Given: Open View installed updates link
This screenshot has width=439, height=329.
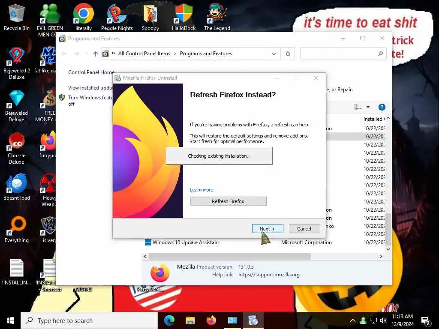Looking at the screenshot, I should tap(90, 87).
